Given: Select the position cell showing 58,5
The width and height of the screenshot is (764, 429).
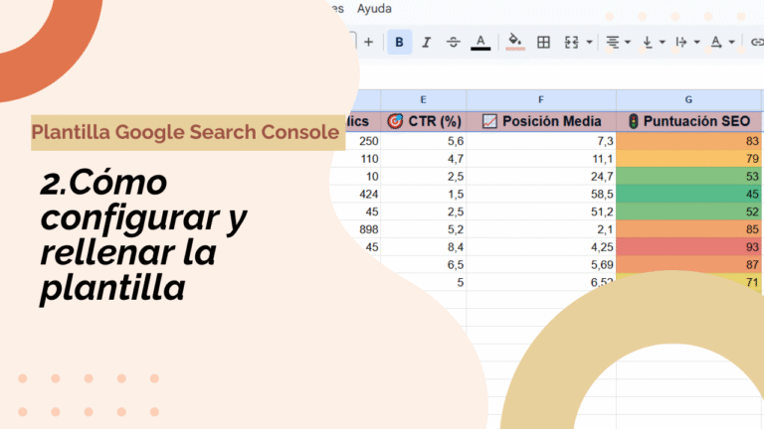Looking at the screenshot, I should [541, 194].
